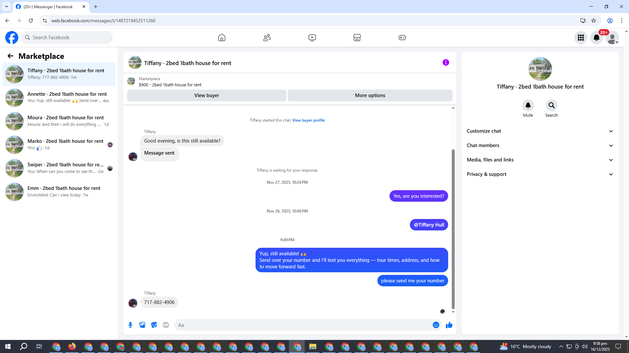Open the Video (Watch) icon
The height and width of the screenshot is (353, 629).
(x=312, y=38)
